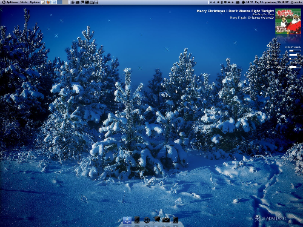Image resolution: width=303 pixels, height=227 pixels.
Task: Click the Merry Christmas song title
Action: (x=235, y=11)
